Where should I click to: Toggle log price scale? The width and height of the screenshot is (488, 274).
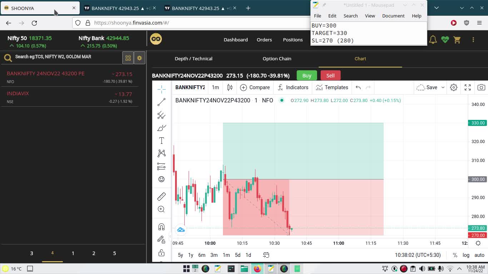click(466, 255)
